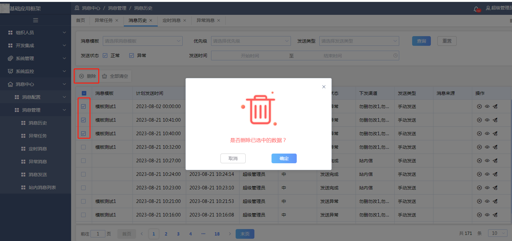Uncheck the 2023-08-02 00:00:00 row checkbox
Screen dimensions: 512x241
tap(83, 106)
